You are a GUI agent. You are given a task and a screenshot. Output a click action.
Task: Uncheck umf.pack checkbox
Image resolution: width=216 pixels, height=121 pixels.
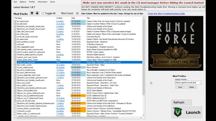coord(15,44)
